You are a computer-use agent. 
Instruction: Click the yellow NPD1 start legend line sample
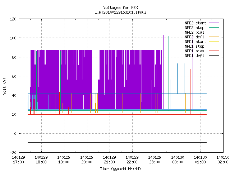click(214, 42)
